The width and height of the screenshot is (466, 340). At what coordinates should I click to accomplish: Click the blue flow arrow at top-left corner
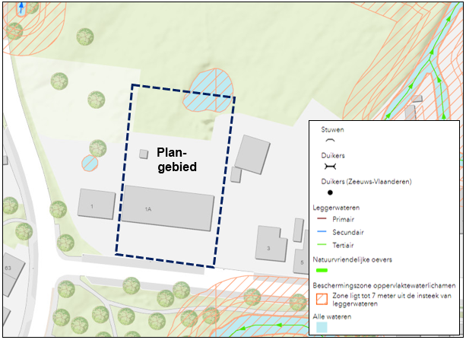tap(21, 7)
